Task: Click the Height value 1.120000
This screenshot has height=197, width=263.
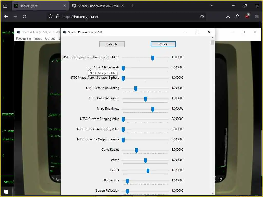Action: tap(177, 170)
